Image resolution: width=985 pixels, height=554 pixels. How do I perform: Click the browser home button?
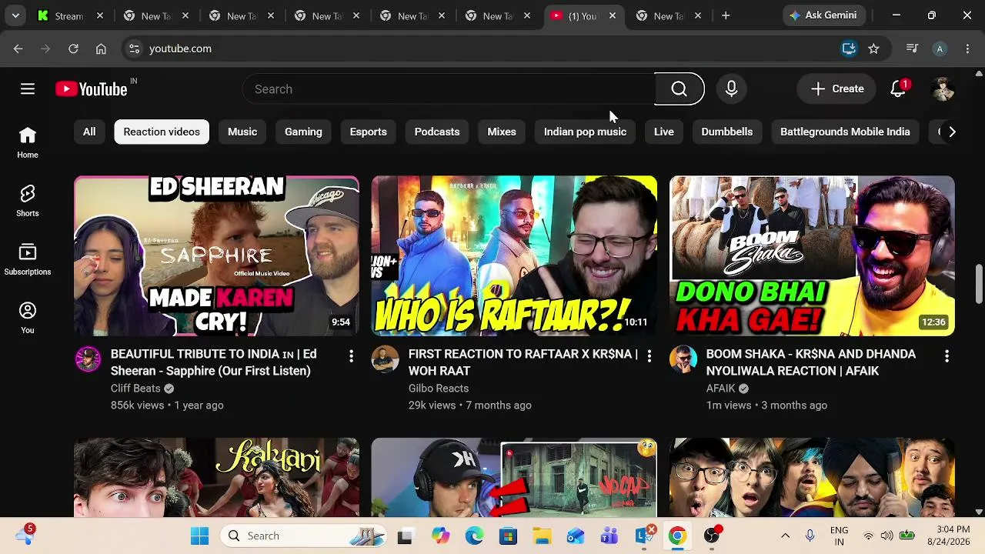(x=101, y=48)
